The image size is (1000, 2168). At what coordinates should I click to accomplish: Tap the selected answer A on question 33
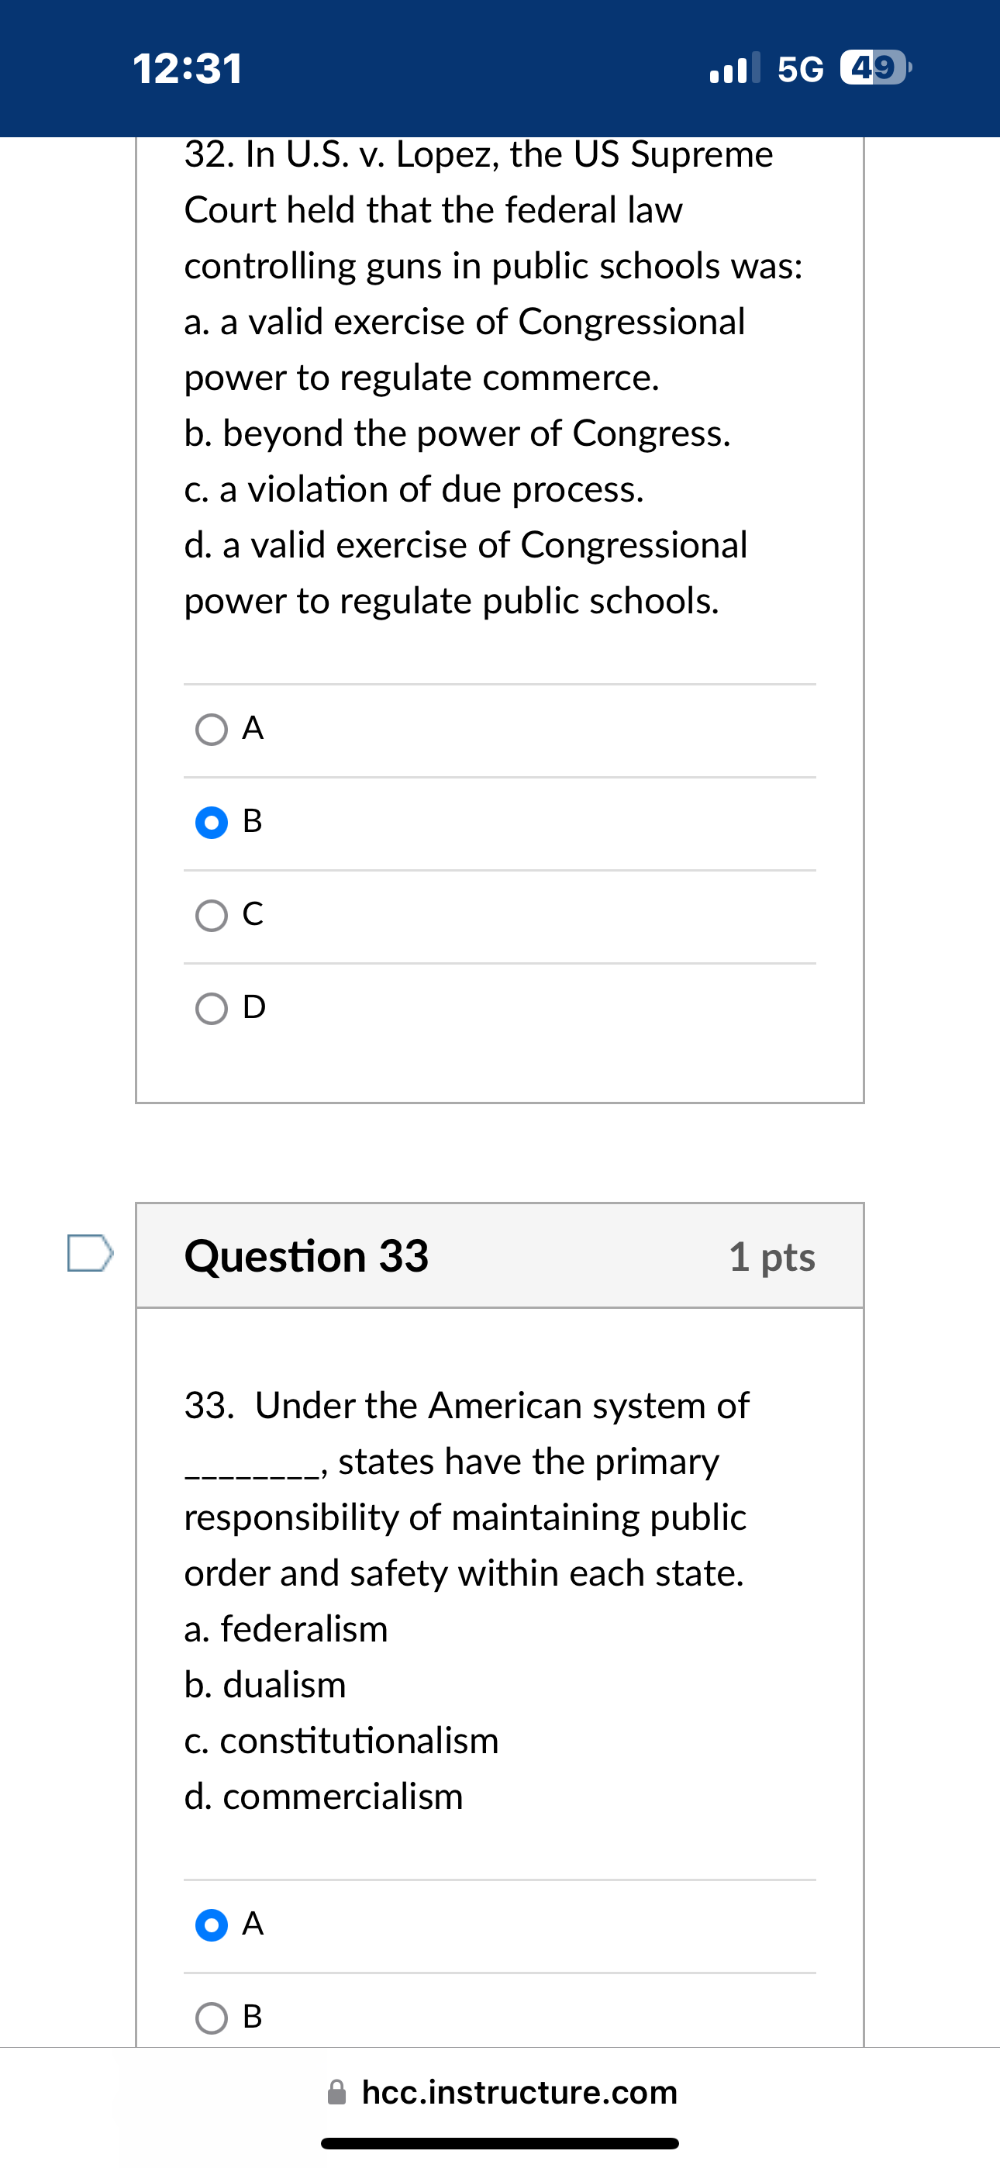(212, 1924)
